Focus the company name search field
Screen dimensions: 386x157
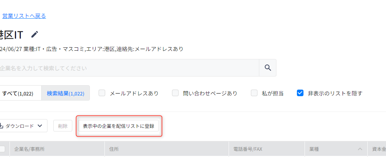click(129, 68)
